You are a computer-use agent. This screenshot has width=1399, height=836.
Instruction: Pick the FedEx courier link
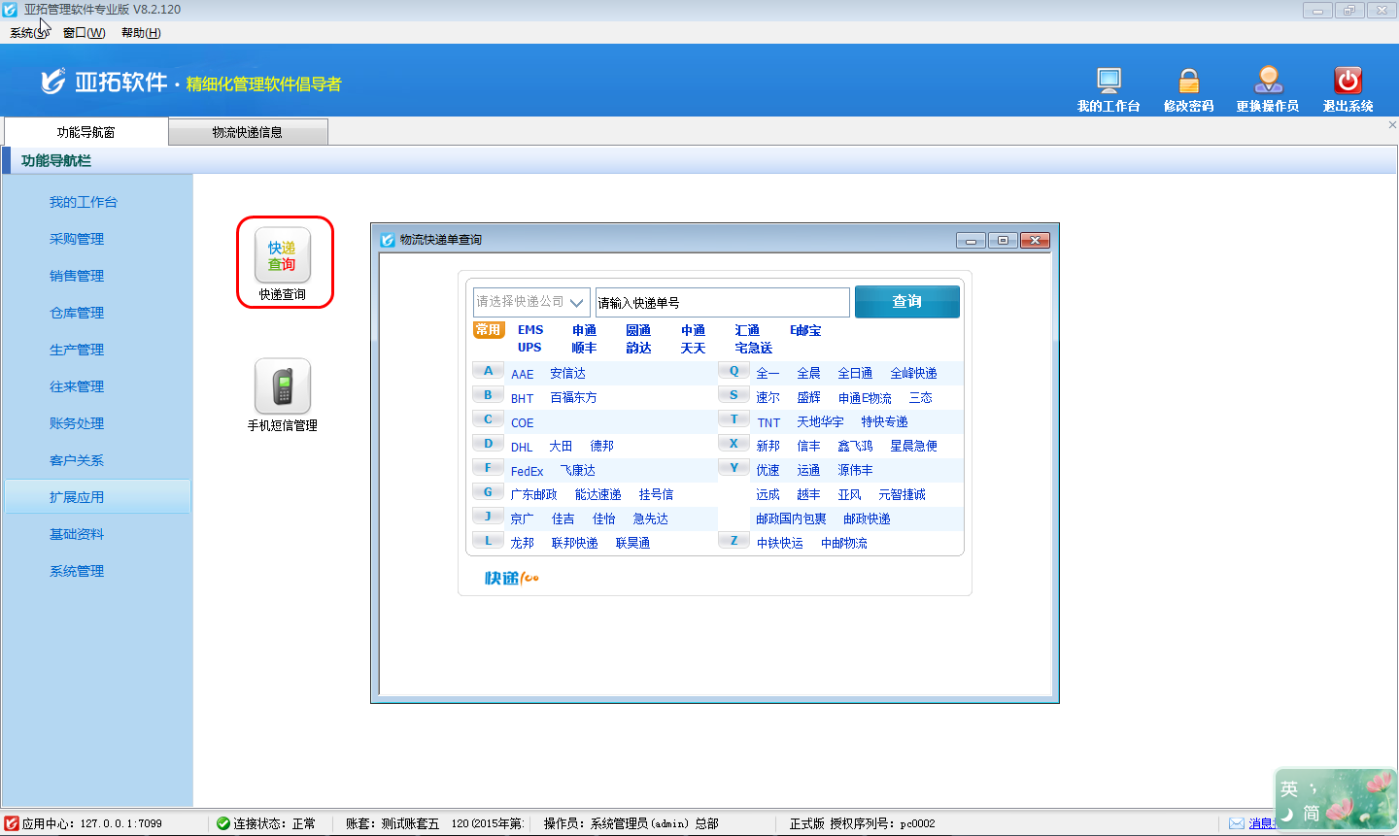point(528,471)
